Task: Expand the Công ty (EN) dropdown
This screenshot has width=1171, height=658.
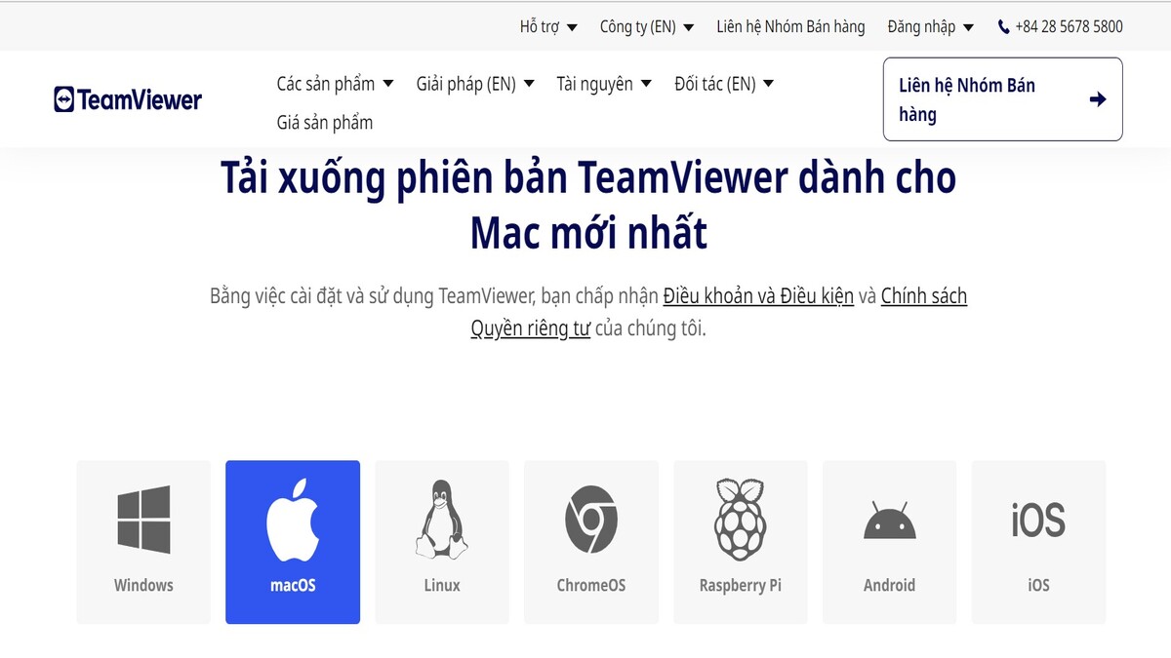Action: [x=647, y=27]
